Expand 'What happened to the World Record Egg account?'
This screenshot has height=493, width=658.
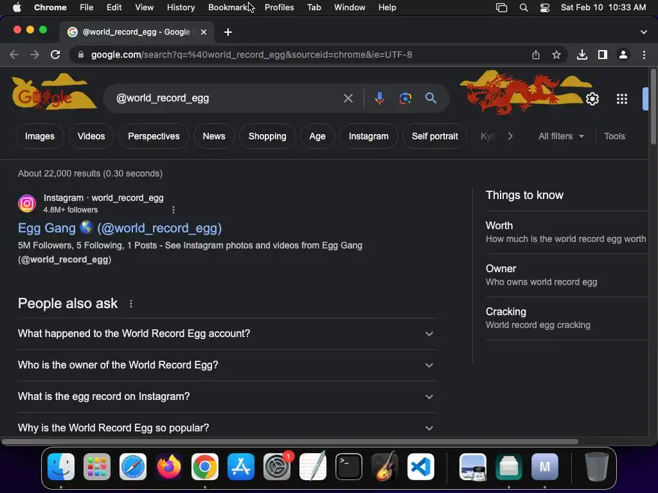227,334
